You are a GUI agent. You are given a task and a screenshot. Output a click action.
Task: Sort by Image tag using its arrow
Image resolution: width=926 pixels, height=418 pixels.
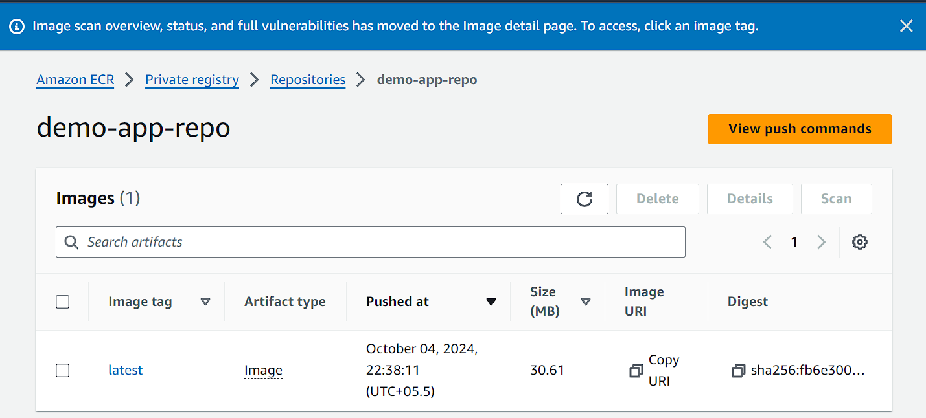click(x=205, y=302)
